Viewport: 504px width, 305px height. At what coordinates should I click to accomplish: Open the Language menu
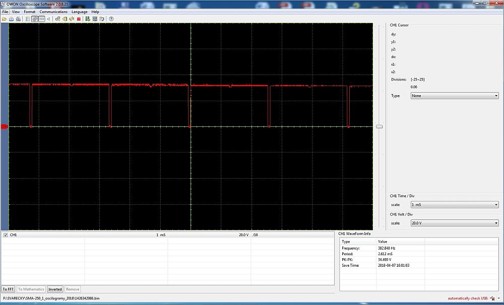coord(80,12)
